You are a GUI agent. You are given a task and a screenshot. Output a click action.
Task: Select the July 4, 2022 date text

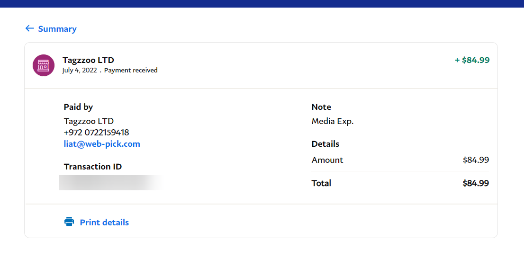[79, 71]
